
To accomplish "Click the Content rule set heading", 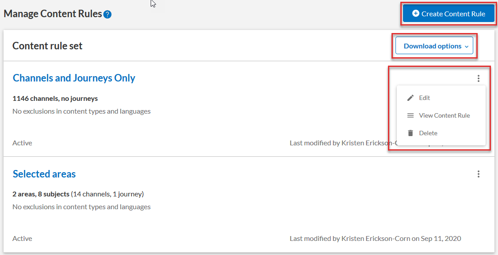I will pos(47,46).
